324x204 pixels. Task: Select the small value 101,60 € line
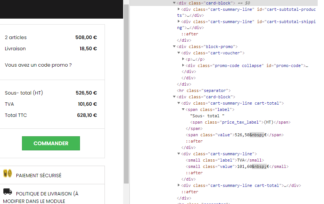pos(237,166)
